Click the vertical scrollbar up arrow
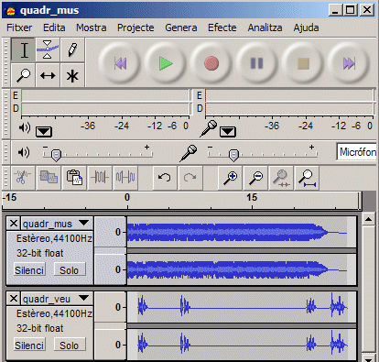Screen dimensions: 379x362 click(x=368, y=219)
